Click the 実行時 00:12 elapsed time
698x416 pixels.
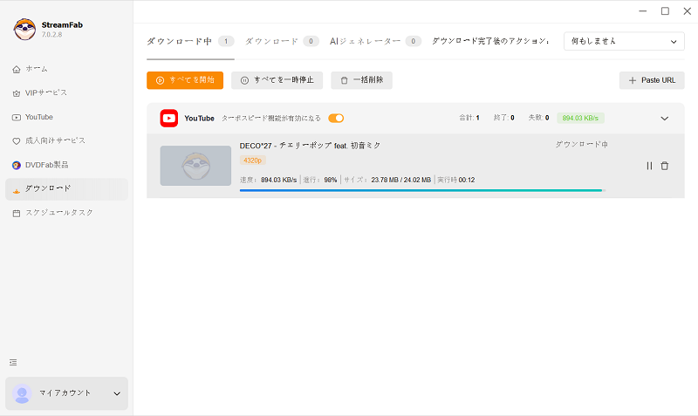coord(455,180)
